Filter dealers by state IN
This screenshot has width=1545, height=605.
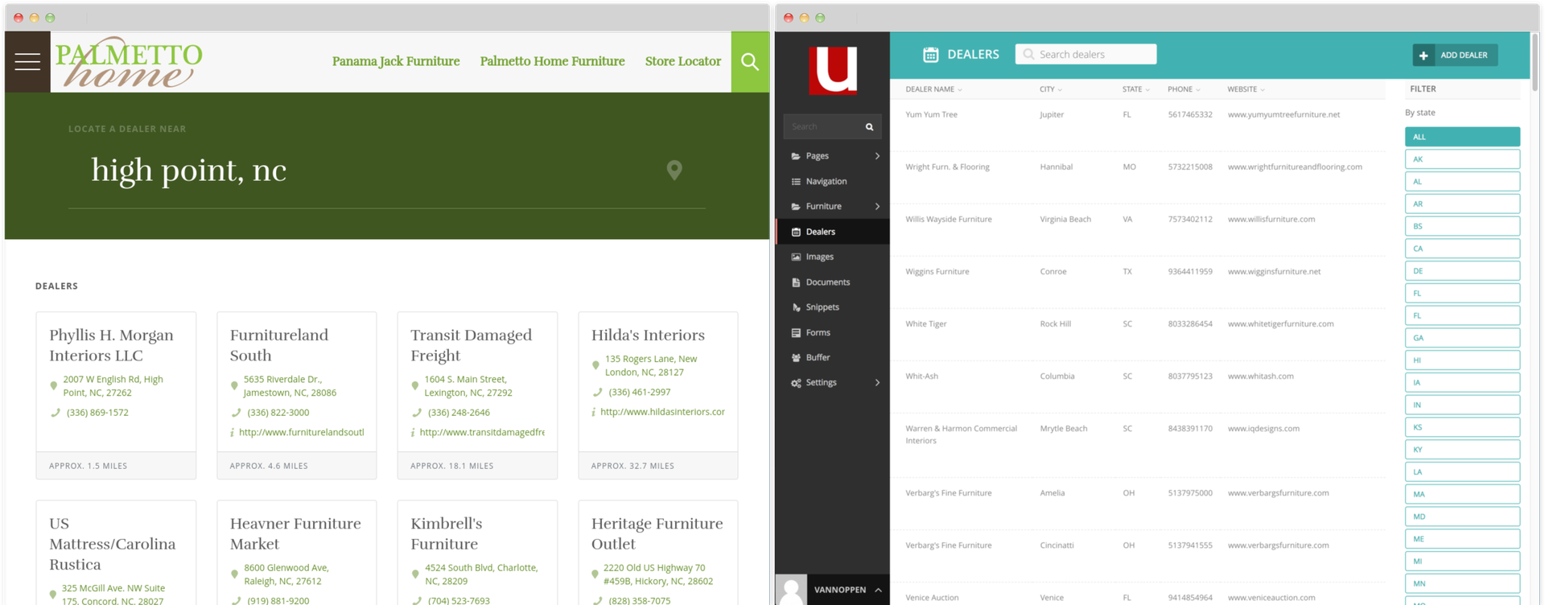point(1462,405)
